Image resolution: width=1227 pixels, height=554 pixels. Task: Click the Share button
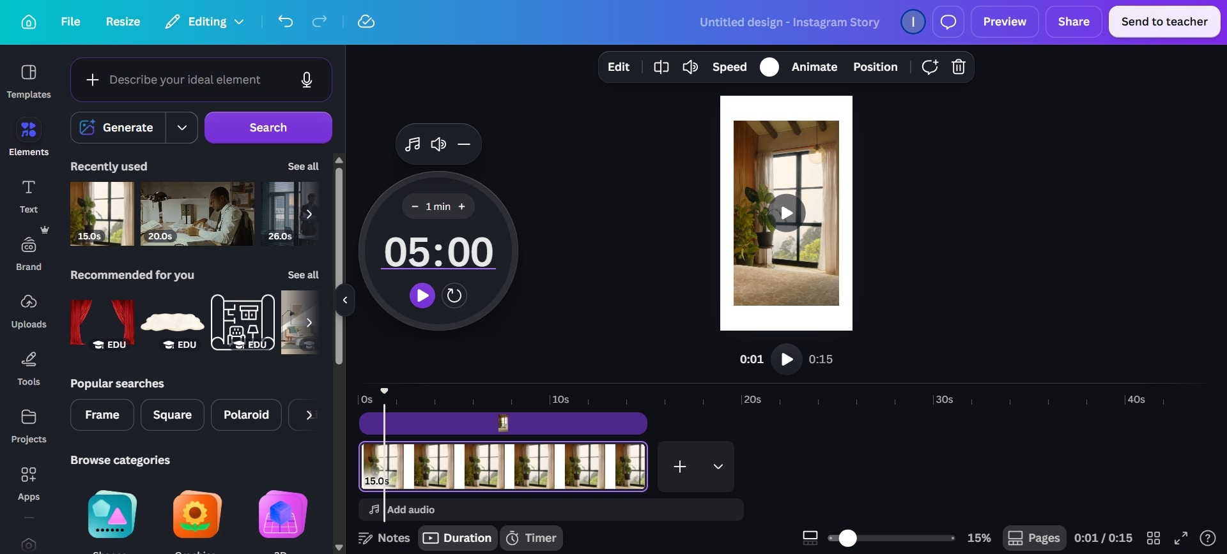[x=1074, y=22]
